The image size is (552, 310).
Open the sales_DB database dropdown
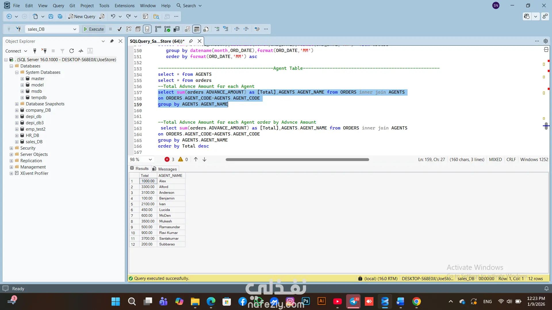(x=74, y=29)
